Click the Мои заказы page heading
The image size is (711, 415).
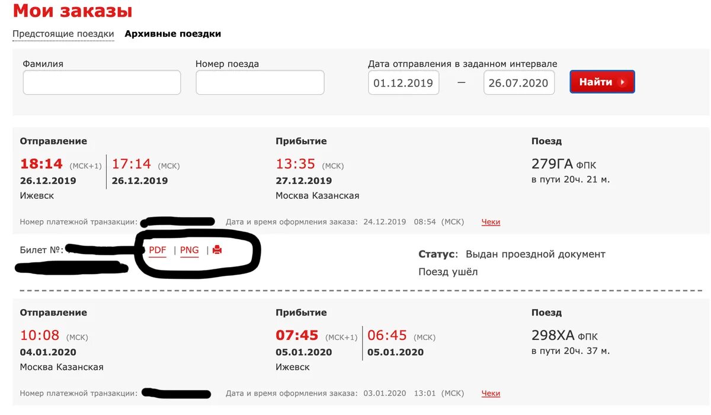[x=72, y=11]
